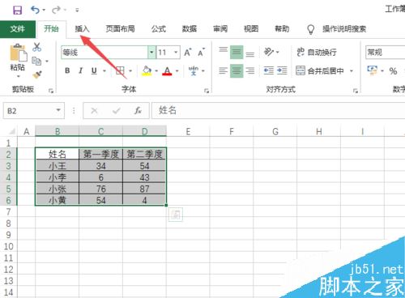Click the Middle Align icon
Screen dimensions: 405x298
(237, 52)
